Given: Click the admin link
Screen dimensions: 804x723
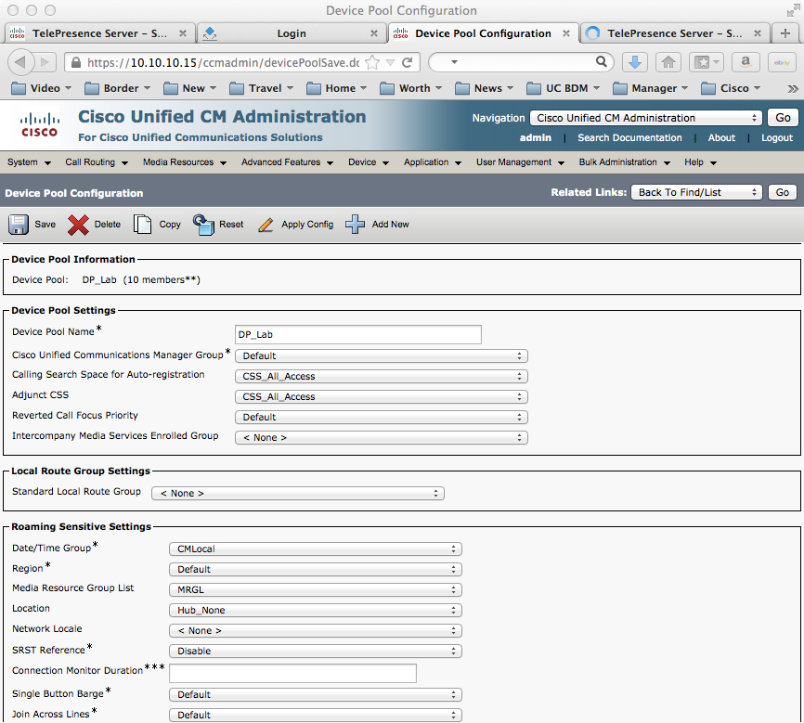Looking at the screenshot, I should pos(536,138).
